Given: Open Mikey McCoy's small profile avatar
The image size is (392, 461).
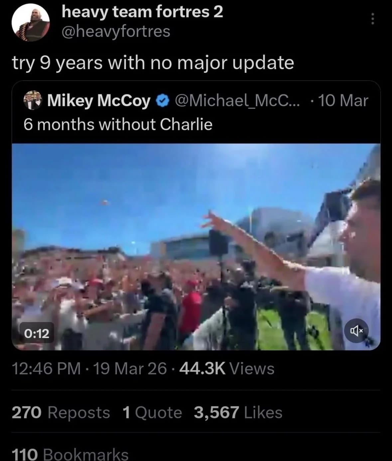Looking at the screenshot, I should pyautogui.click(x=33, y=100).
